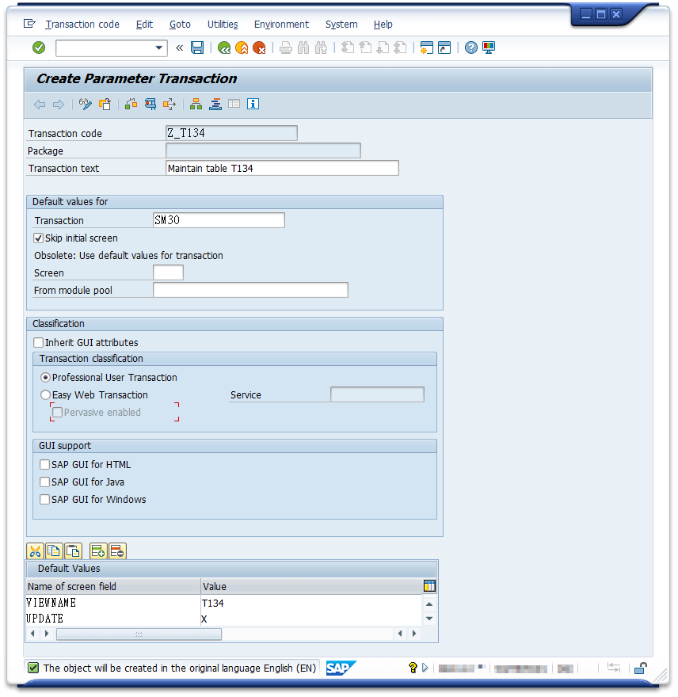Click the Information icon in the application toolbar
Image resolution: width=678 pixels, height=697 pixels.
click(252, 104)
